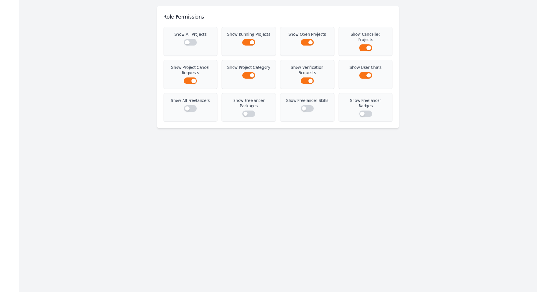
Task: Select the Show Open Projects card
Action: pos(307,41)
